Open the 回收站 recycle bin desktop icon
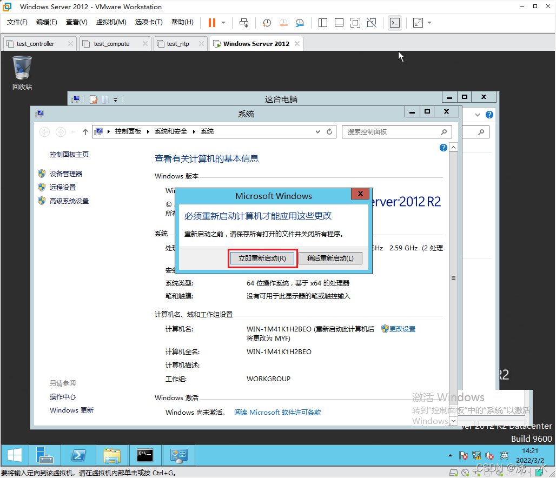The width and height of the screenshot is (556, 478). pos(22,72)
